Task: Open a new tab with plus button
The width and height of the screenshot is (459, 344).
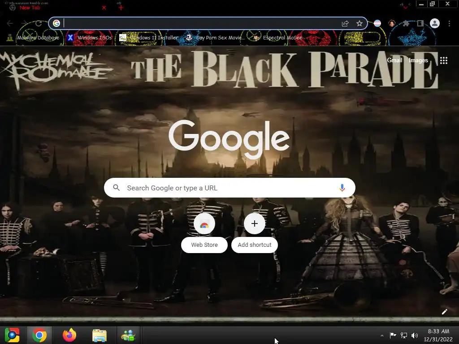Action: pos(121,8)
